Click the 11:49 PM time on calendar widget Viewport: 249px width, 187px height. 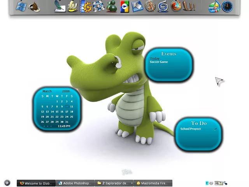[x=64, y=126]
